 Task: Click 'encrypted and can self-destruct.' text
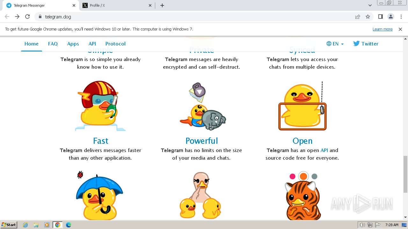tap(201, 67)
